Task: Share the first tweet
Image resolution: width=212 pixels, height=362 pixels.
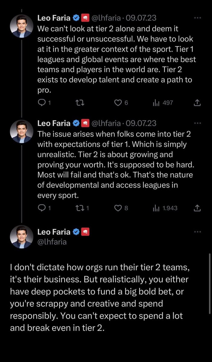Action: [x=197, y=103]
